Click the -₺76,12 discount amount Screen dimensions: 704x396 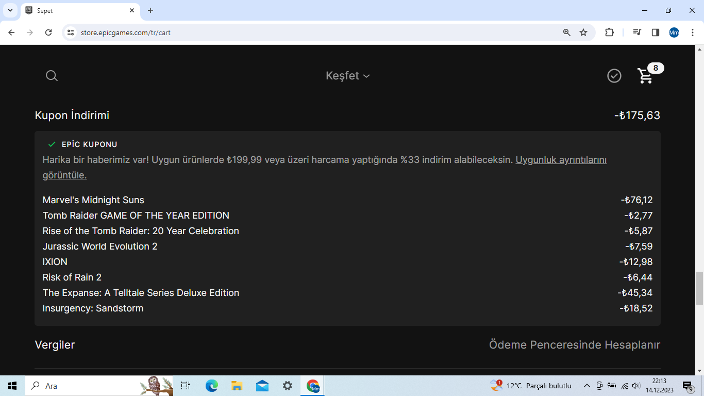(x=636, y=200)
